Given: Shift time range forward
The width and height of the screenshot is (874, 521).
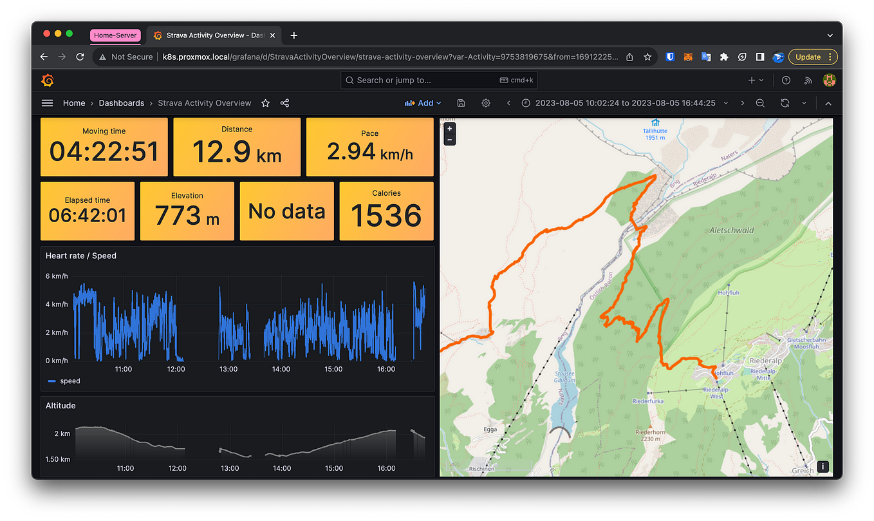Looking at the screenshot, I should (742, 103).
